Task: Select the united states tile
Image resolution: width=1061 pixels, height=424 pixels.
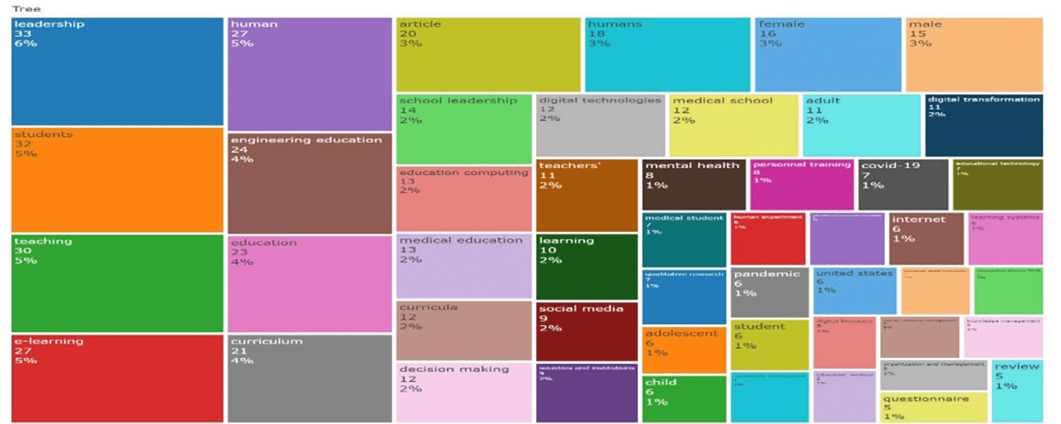Action: point(855,291)
